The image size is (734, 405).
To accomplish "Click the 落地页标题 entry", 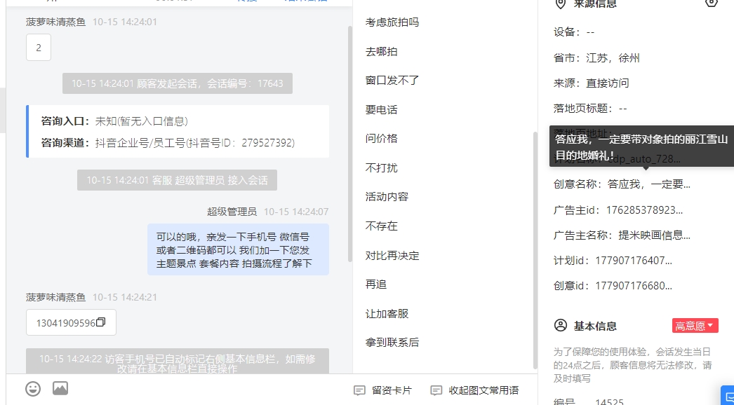I will click(590, 109).
